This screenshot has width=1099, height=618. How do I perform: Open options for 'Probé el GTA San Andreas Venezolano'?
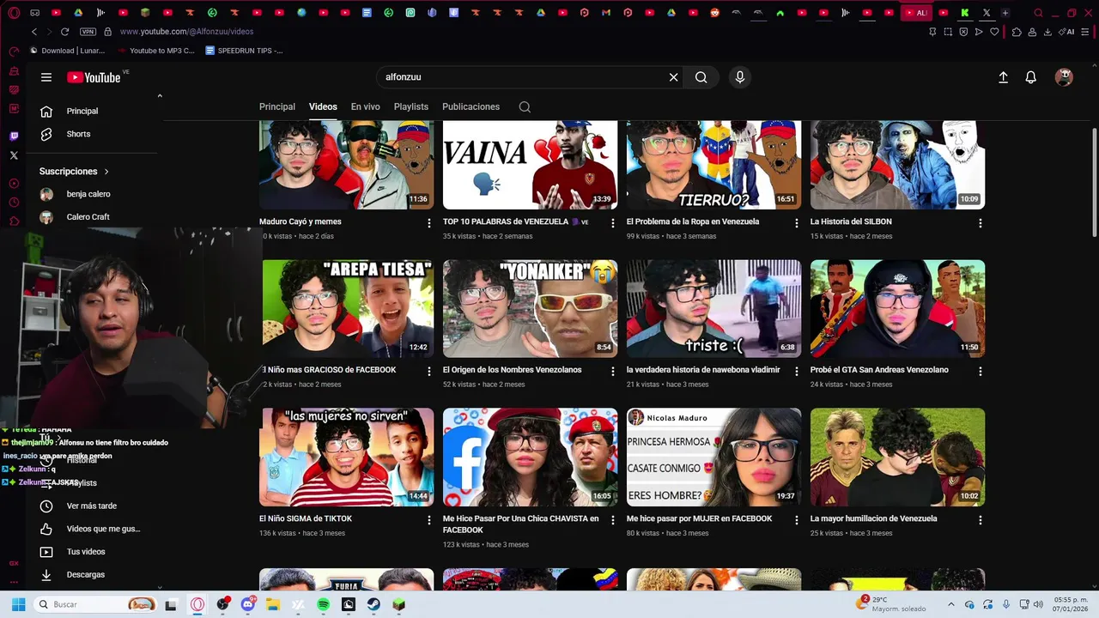pyautogui.click(x=981, y=372)
